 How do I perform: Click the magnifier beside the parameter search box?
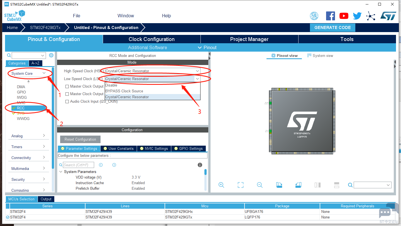coord(61,165)
